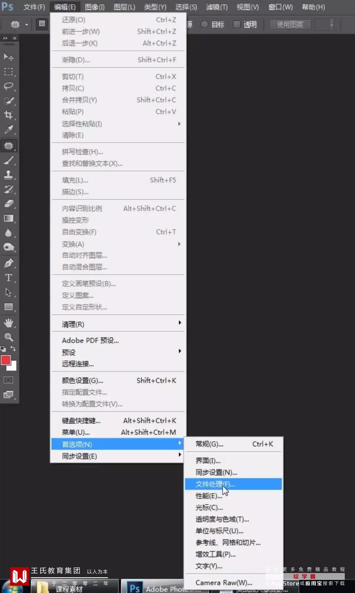Image resolution: width=355 pixels, height=593 pixels.
Task: Open the 滤镜(T) menu
Action: pos(217,7)
